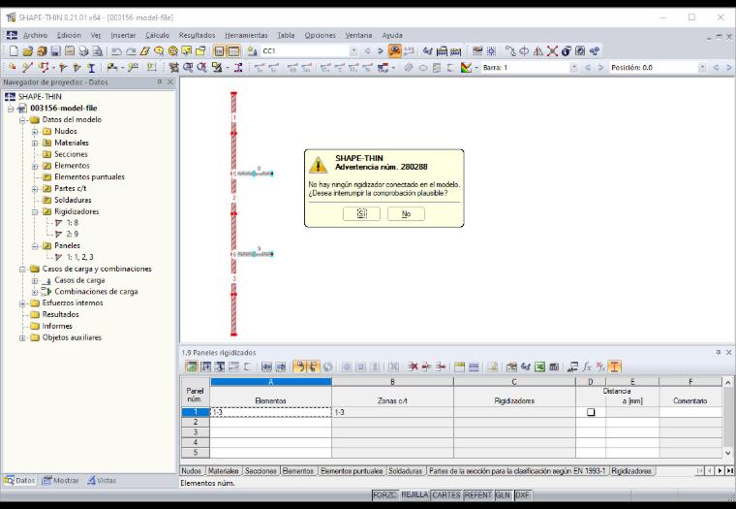Toggle REJILLA grid in status bar

[414, 494]
